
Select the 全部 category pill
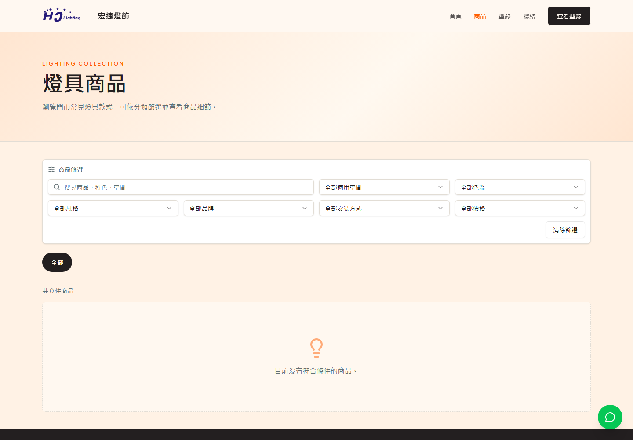tap(57, 262)
